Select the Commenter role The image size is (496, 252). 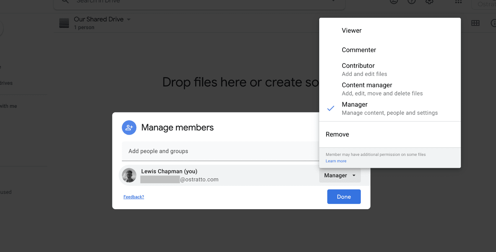pos(359,50)
